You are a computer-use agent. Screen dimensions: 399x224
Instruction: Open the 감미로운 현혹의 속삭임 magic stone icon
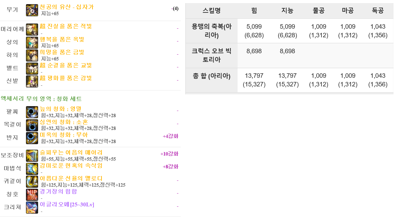coord(32,169)
